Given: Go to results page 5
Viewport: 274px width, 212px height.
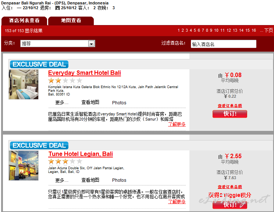Looking at the screenshot, I should click(x=195, y=31).
